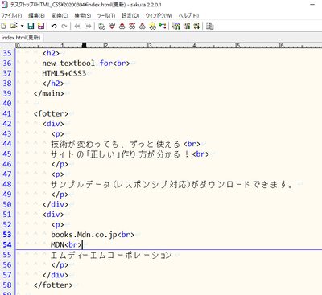Expand the recent files dropdown arrow
The width and height of the screenshot is (322, 295).
pyautogui.click(x=22, y=26)
